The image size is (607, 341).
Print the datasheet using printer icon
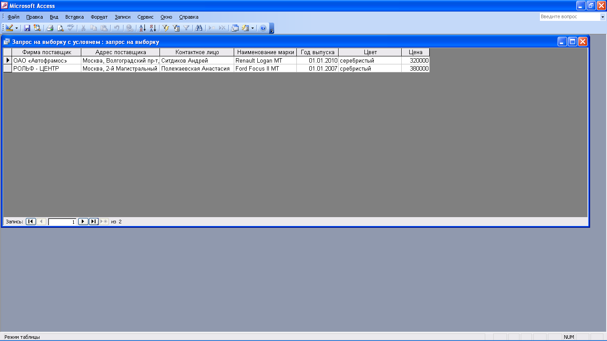50,28
